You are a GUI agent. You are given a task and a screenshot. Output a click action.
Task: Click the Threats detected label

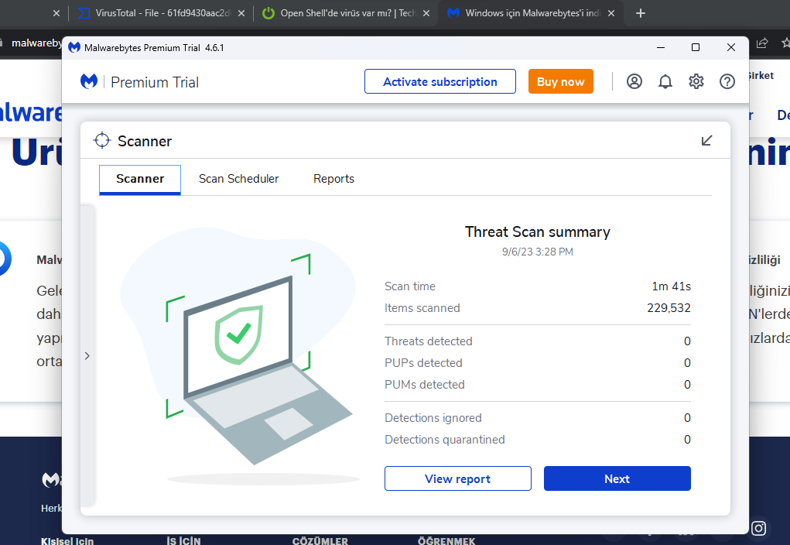coord(428,341)
